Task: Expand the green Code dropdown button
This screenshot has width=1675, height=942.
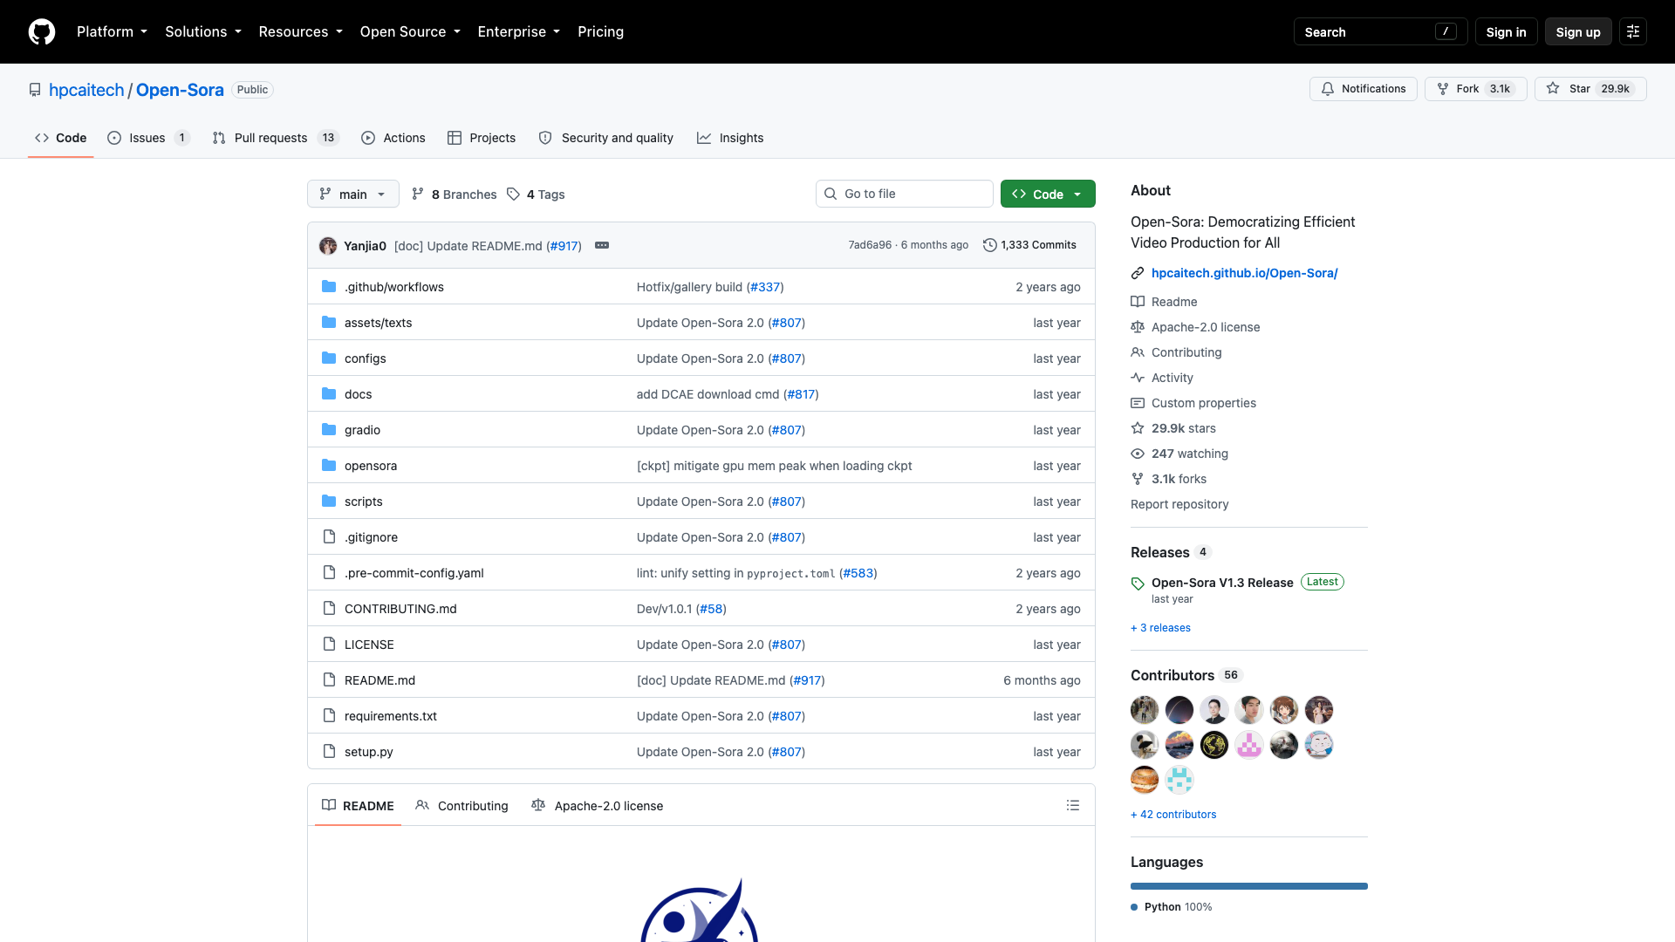Action: click(x=1048, y=194)
